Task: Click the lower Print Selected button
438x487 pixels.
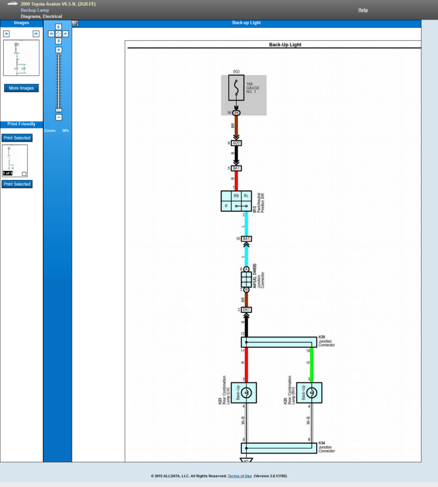Action: [x=17, y=184]
